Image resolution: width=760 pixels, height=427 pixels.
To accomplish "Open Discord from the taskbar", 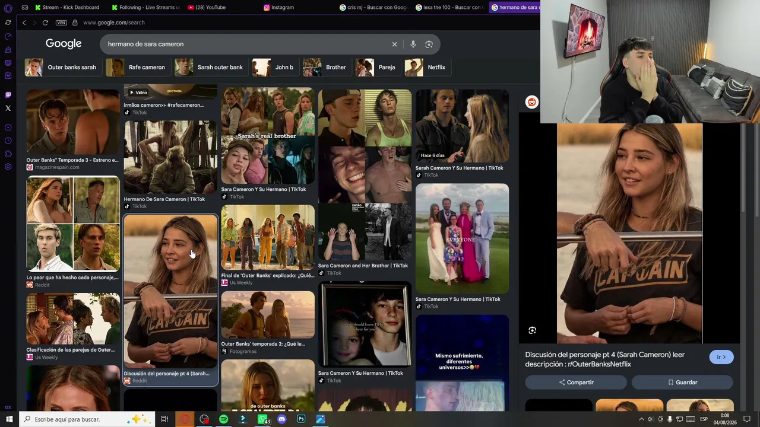I will [x=282, y=419].
